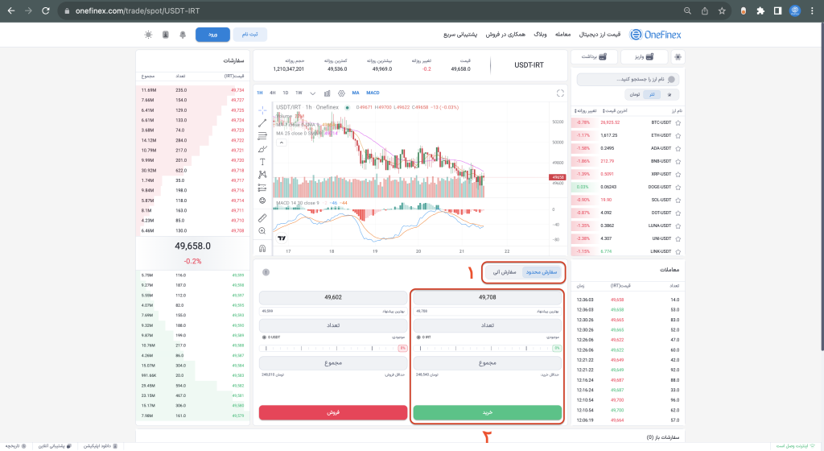Switch to the سفارش آنی order tab
The width and height of the screenshot is (824, 451).
pos(502,272)
